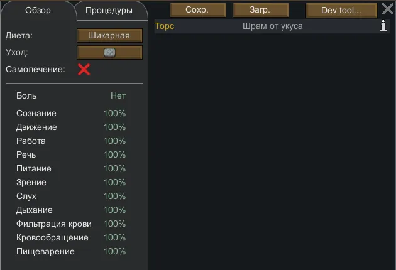Click the Боль stat row

click(71, 96)
